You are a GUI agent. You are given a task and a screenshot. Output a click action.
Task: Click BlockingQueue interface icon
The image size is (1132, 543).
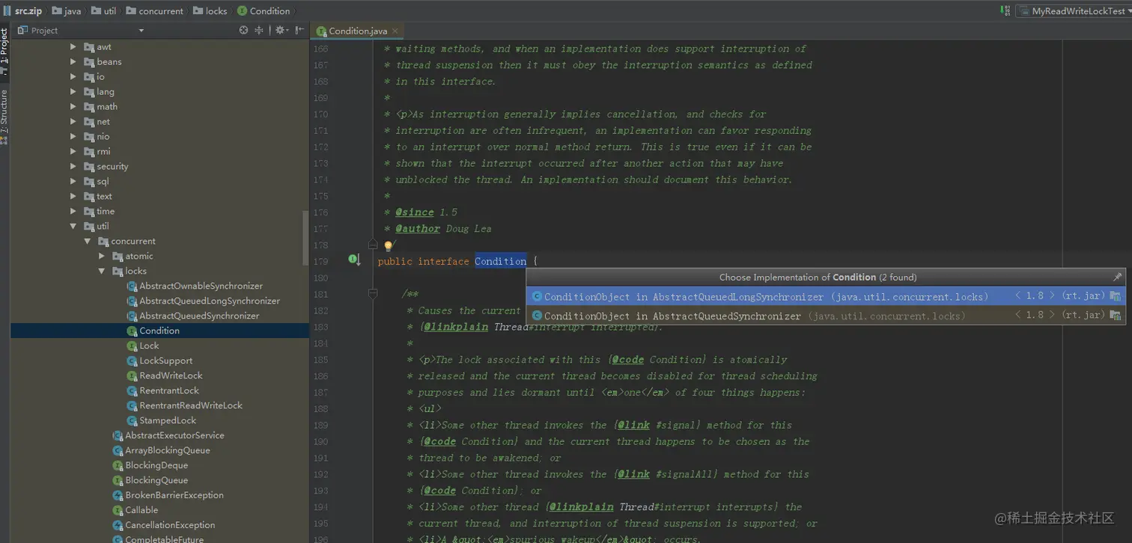(118, 480)
